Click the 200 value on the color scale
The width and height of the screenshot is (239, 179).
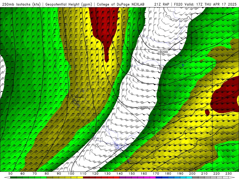click(x=192, y=174)
